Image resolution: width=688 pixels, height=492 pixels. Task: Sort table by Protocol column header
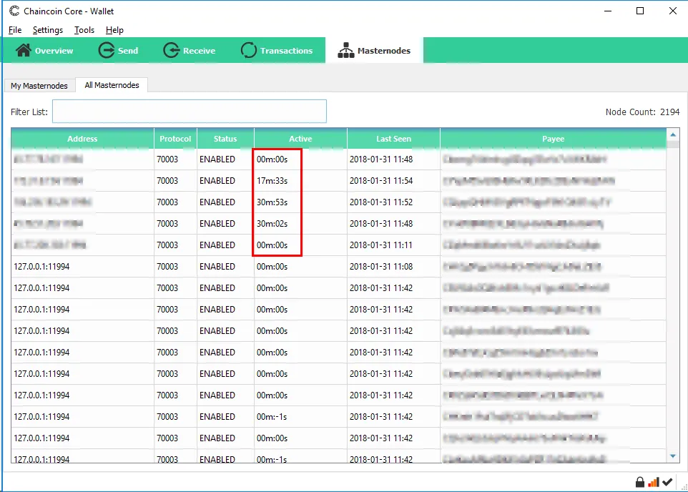175,139
